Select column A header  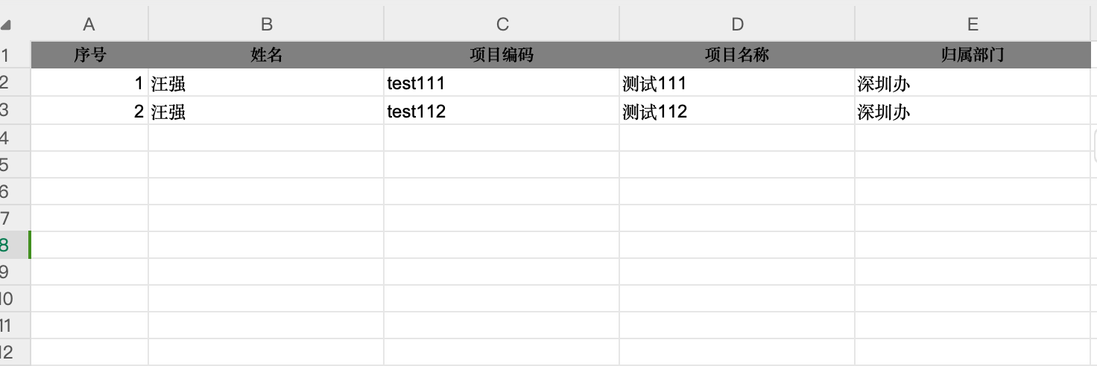[x=89, y=25]
